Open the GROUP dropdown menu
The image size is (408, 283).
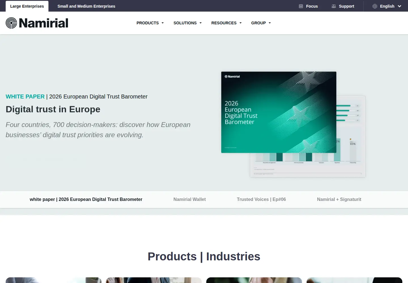click(261, 23)
